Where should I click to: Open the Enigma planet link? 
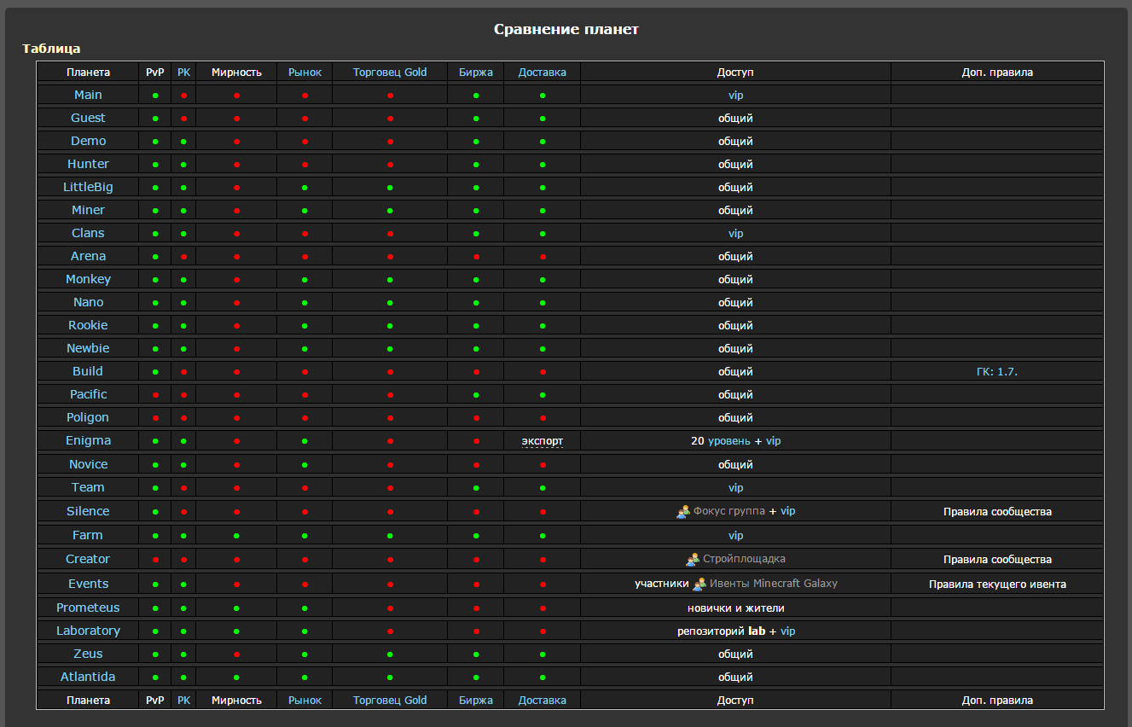pos(88,440)
